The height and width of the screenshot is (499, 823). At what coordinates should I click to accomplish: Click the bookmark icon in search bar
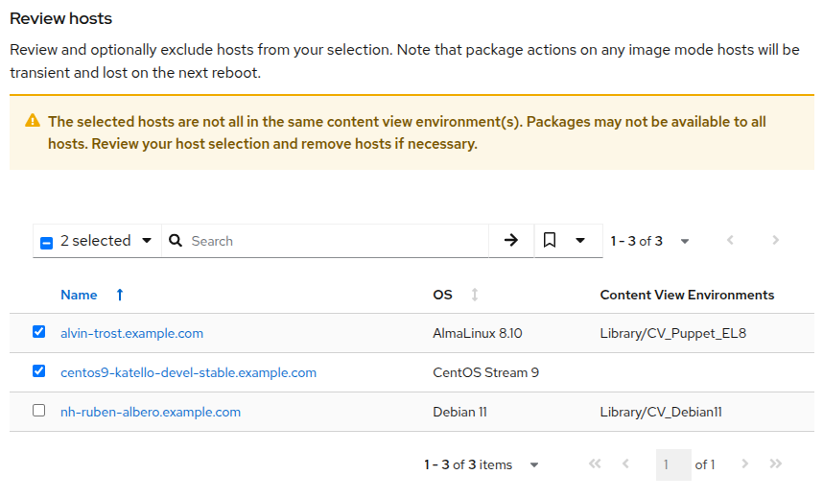(x=549, y=241)
